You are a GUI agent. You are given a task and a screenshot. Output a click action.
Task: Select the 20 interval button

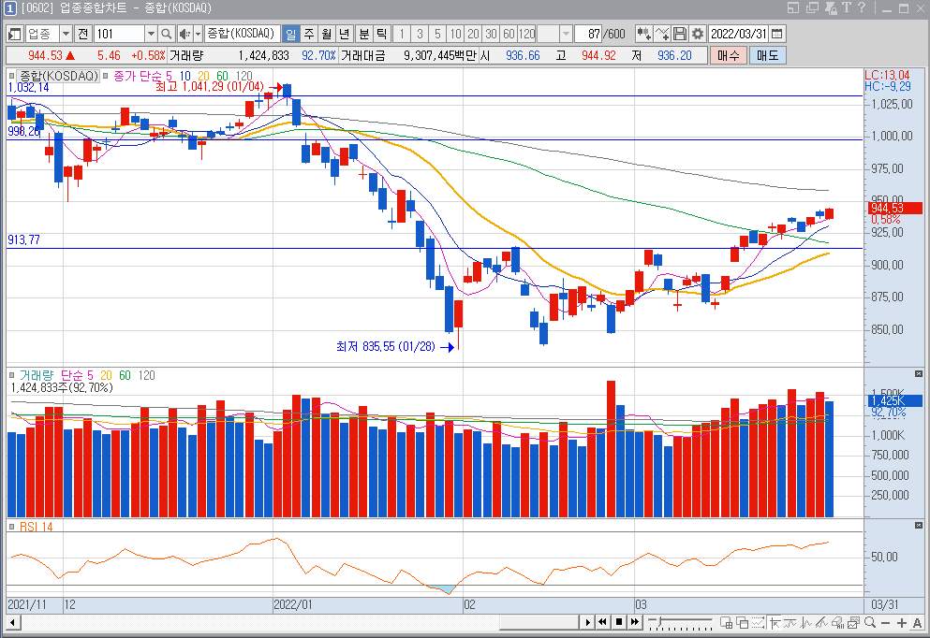click(473, 34)
